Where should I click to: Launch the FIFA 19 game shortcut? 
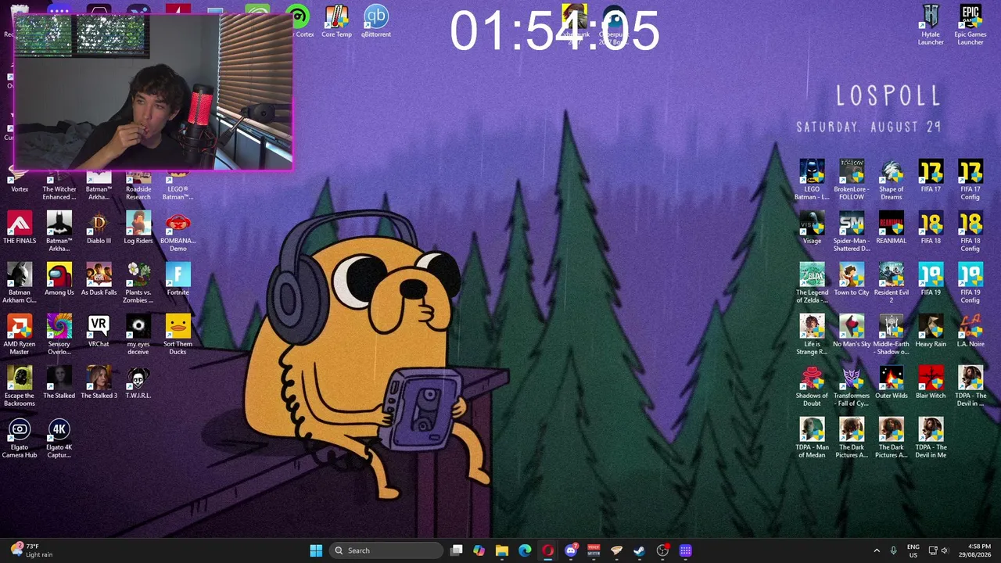(931, 280)
